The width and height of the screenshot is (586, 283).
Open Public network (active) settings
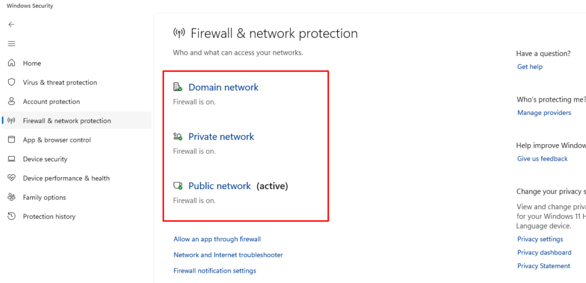[220, 186]
